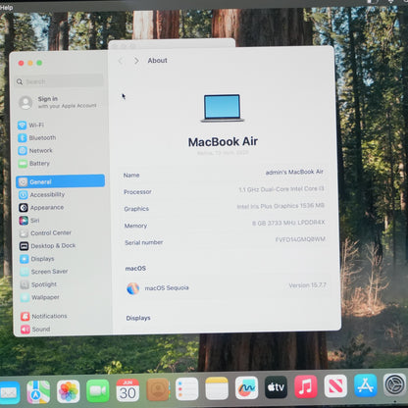The width and height of the screenshot is (408, 408).
Task: Open Wi-Fi settings in the sidebar
Action: (30, 125)
